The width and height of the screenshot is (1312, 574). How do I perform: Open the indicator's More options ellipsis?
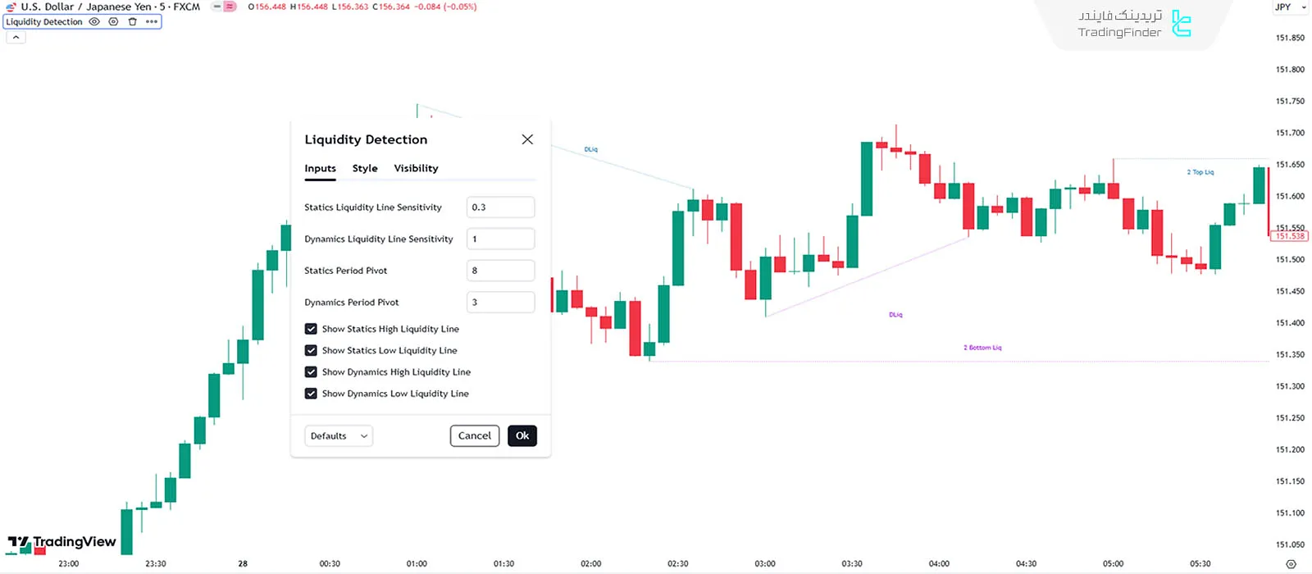point(152,22)
